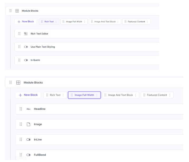Click the file icon next to Image
Screen dimensions: 189x162
point(29,124)
